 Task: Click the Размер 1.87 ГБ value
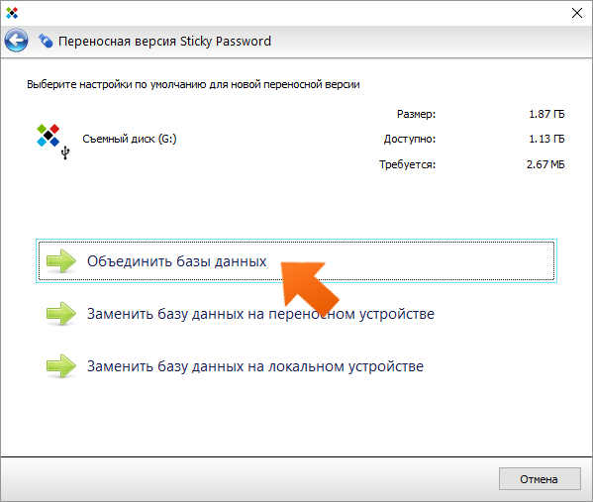tap(546, 114)
